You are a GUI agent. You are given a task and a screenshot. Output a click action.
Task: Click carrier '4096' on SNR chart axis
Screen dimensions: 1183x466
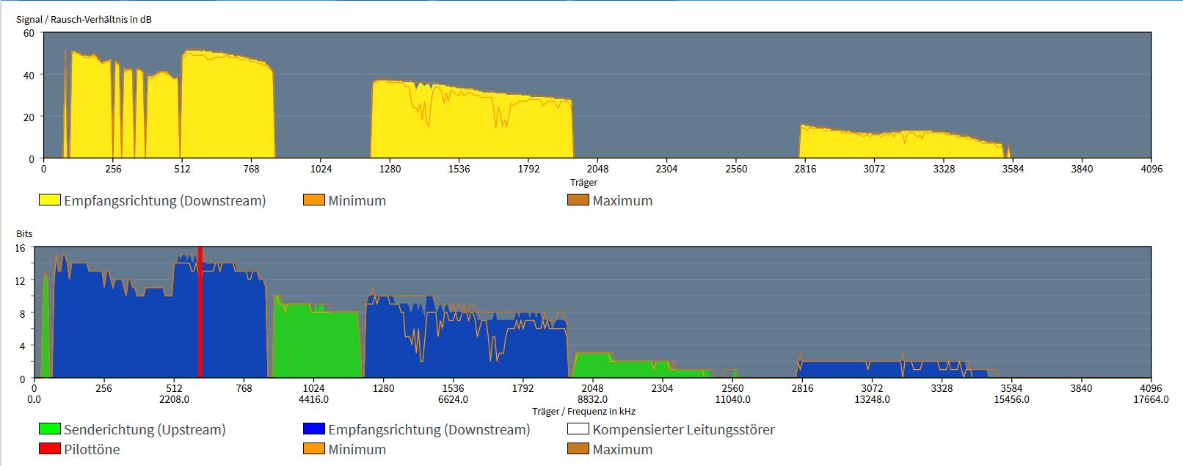[1151, 169]
